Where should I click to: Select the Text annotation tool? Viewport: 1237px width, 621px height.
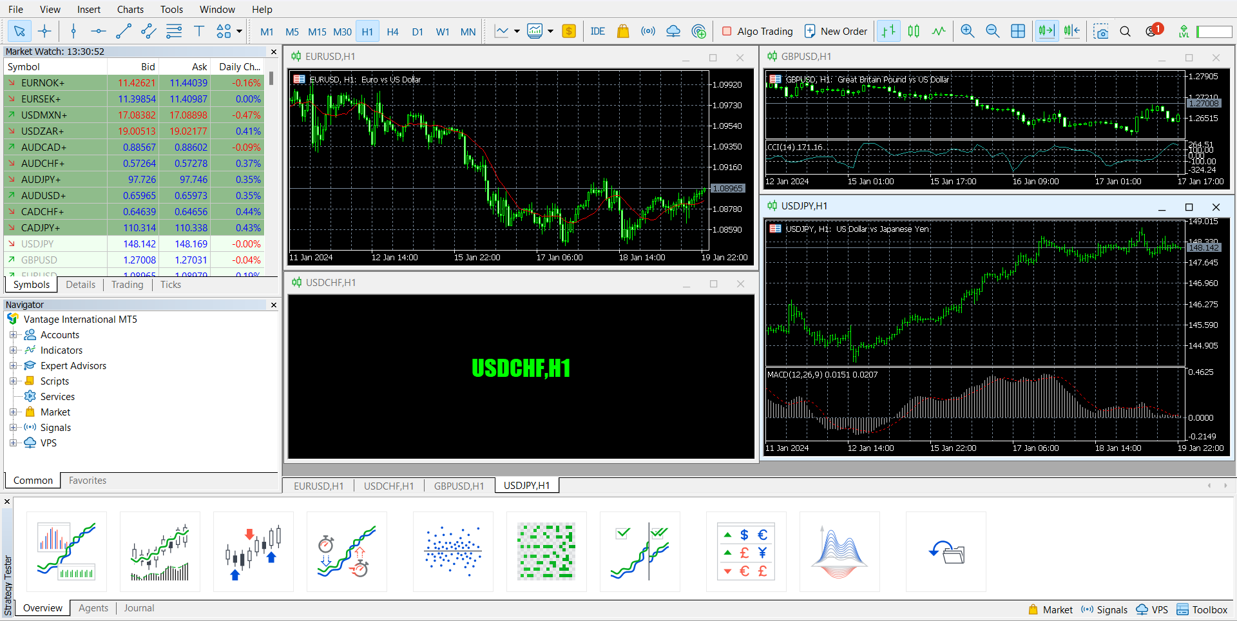point(199,31)
